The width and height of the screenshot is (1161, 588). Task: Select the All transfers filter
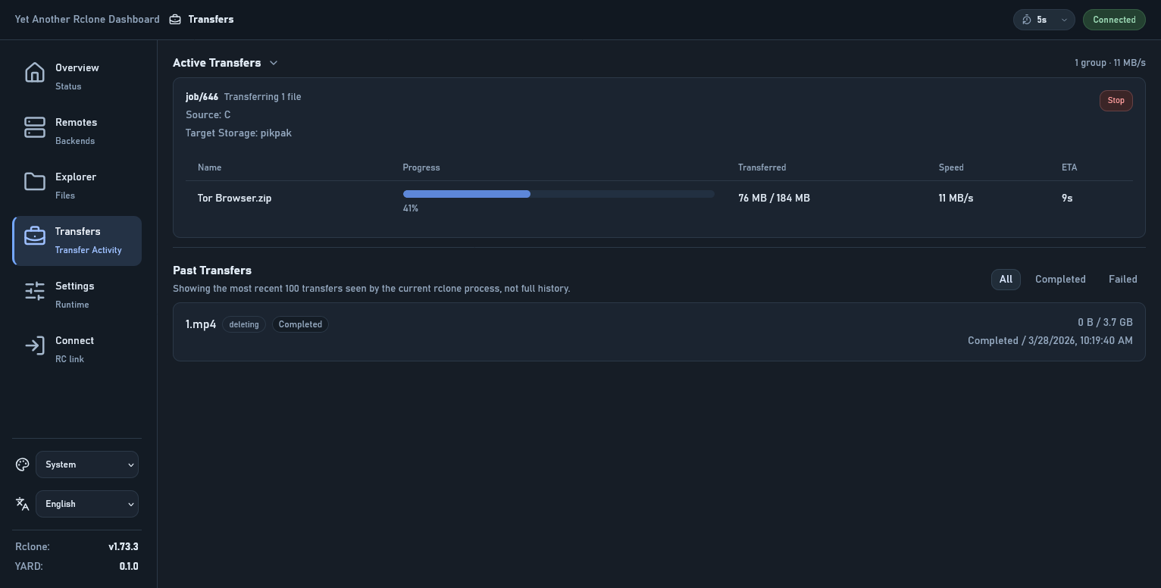coord(1006,280)
